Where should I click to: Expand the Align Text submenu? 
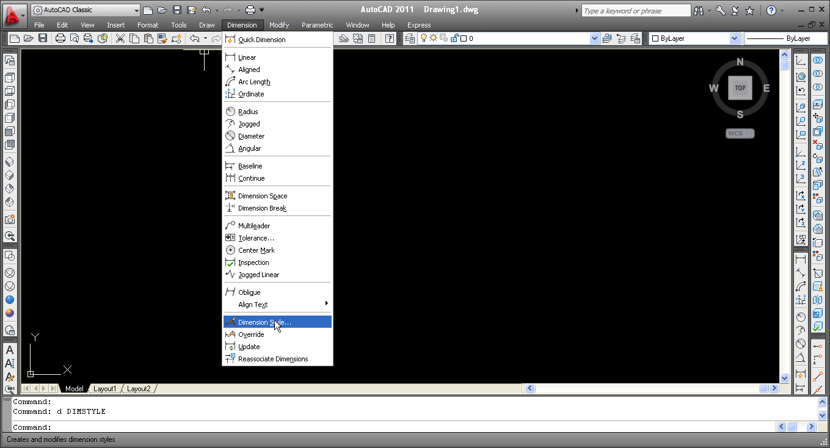point(278,305)
